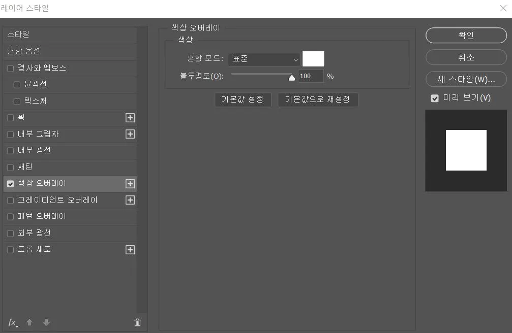Click the up arrow to move effect
512x333 pixels.
pos(29,322)
